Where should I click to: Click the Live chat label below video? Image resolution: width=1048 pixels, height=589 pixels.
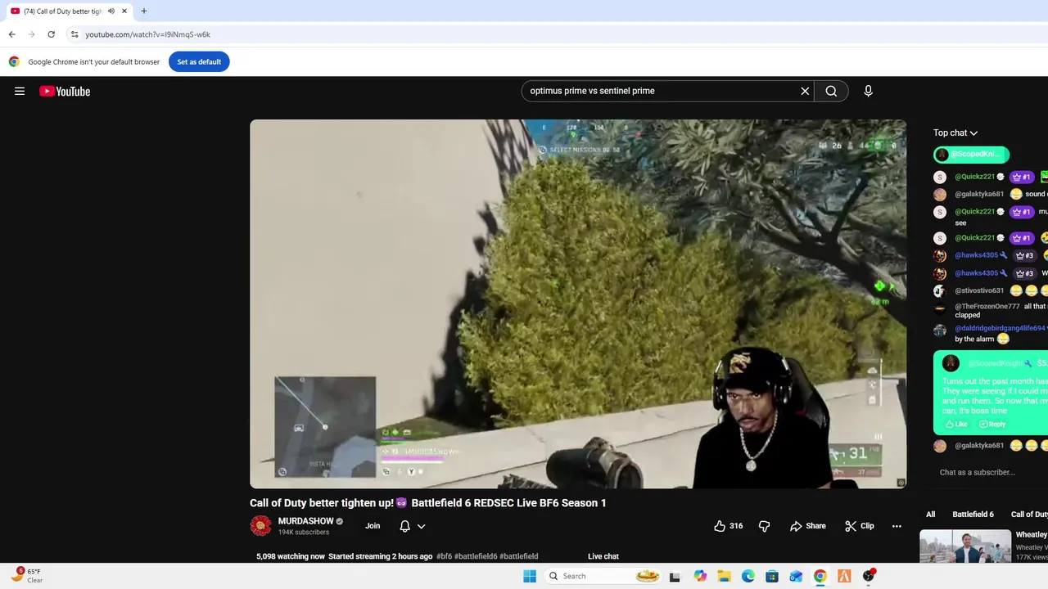(603, 556)
